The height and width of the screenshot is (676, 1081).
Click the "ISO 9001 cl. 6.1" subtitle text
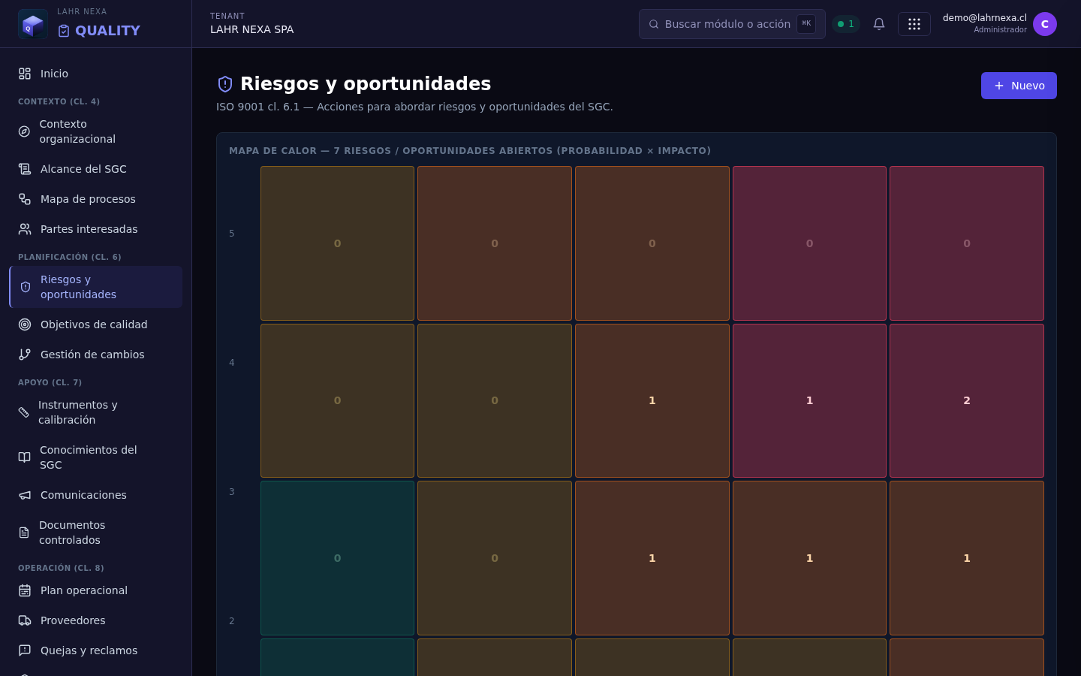pos(414,107)
